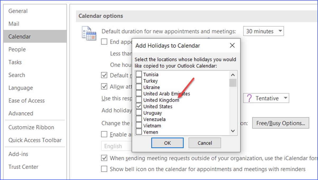Check Ukraine in the locations list
Screen dimensions: 318x180
click(x=138, y=87)
